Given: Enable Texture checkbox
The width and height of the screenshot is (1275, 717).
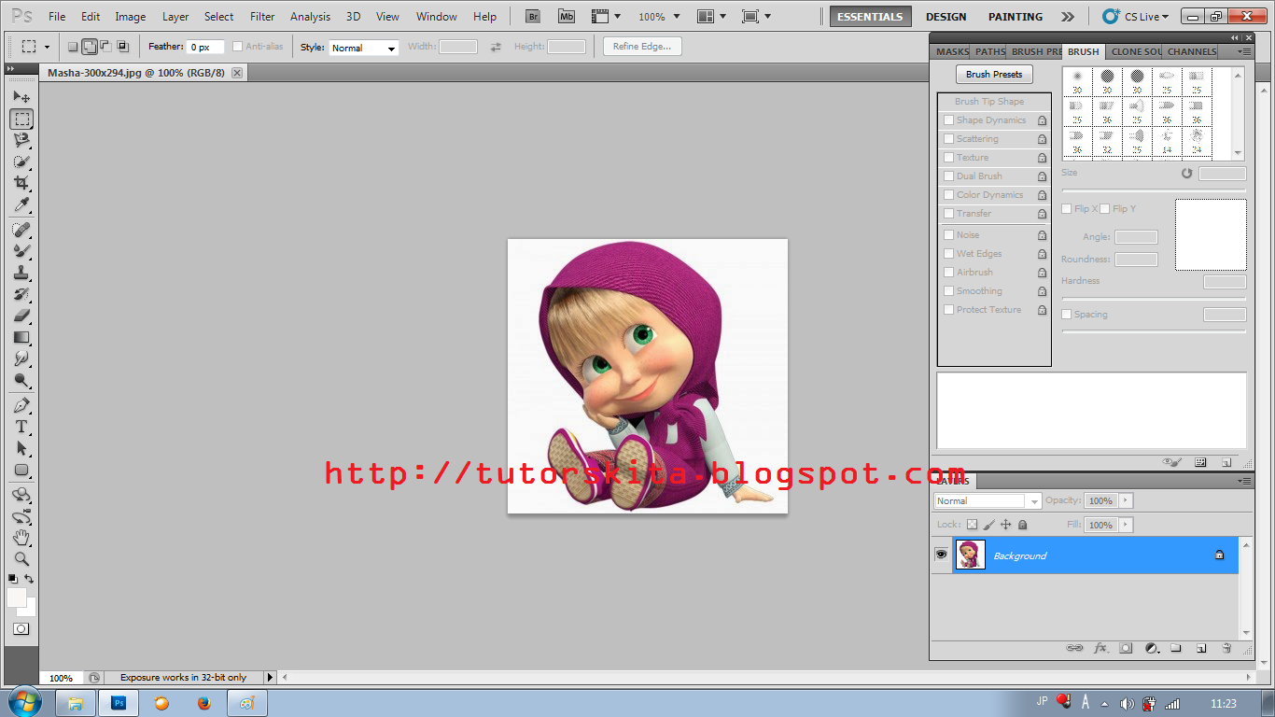Looking at the screenshot, I should pos(948,158).
